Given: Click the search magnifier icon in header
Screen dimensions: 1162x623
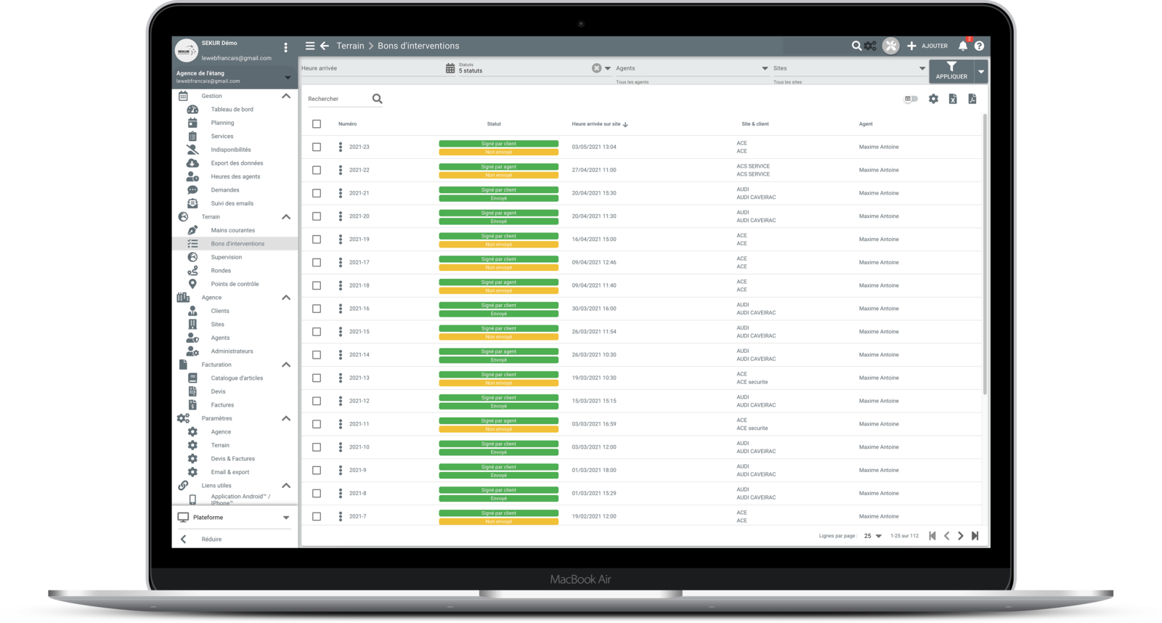Looking at the screenshot, I should click(856, 46).
